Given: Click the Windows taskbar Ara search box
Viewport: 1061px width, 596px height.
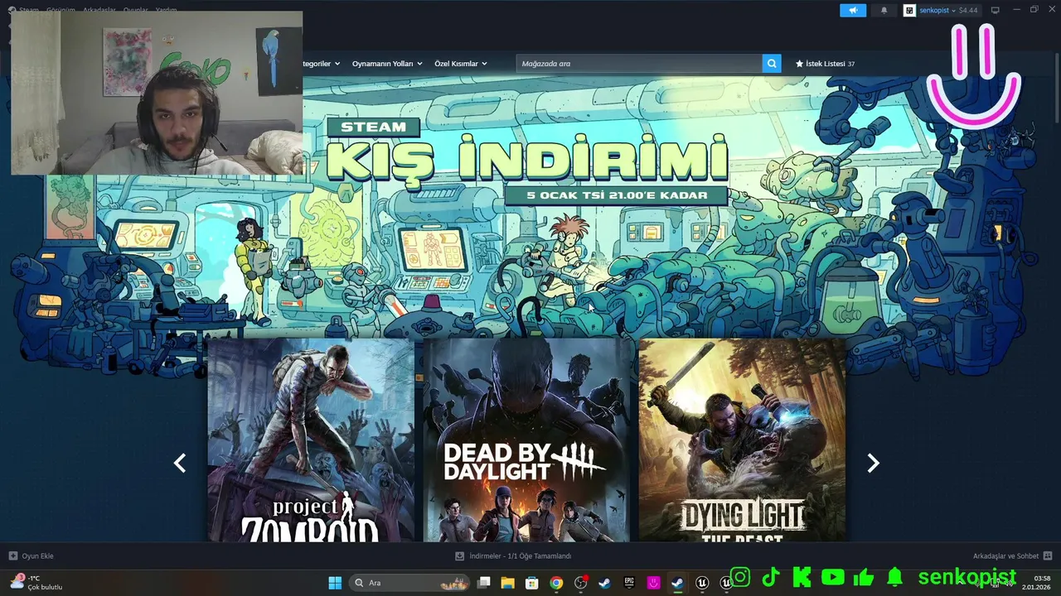Looking at the screenshot, I should (409, 583).
